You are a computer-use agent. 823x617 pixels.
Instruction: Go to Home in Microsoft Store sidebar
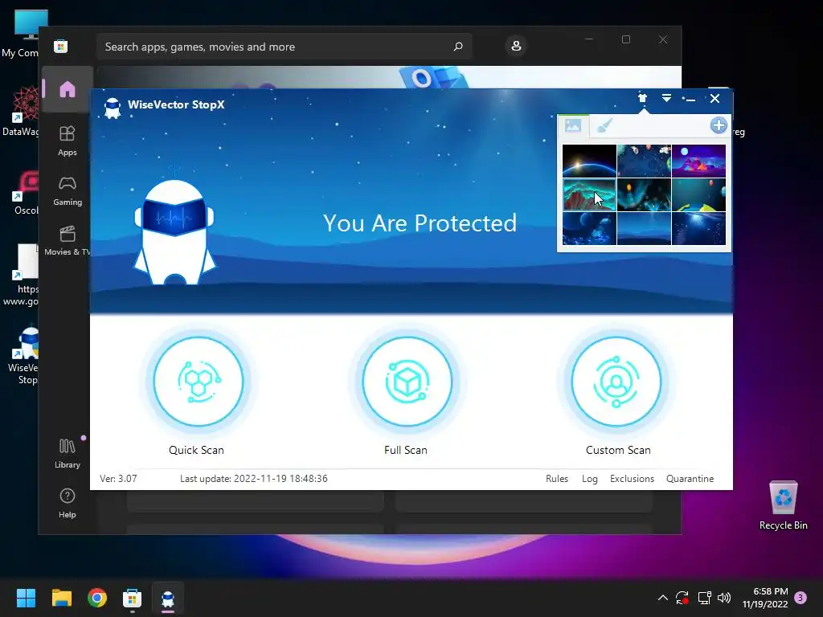tap(68, 89)
